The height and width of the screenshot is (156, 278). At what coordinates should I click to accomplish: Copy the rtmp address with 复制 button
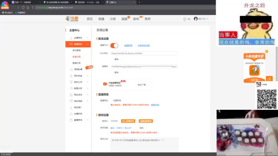point(116,59)
